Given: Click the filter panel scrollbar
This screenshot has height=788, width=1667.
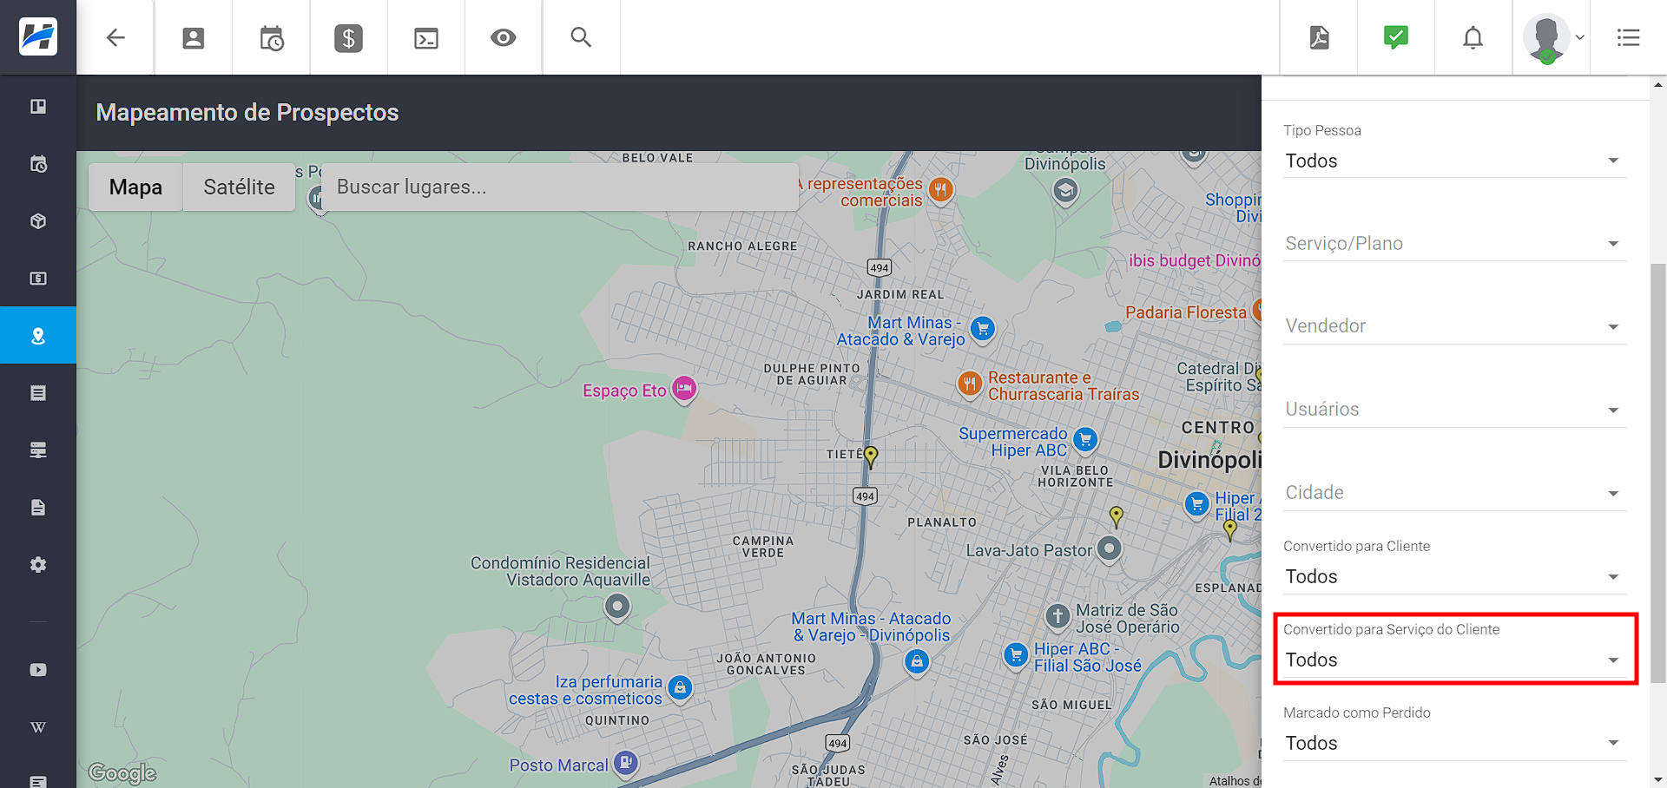Looking at the screenshot, I should click(x=1658, y=473).
